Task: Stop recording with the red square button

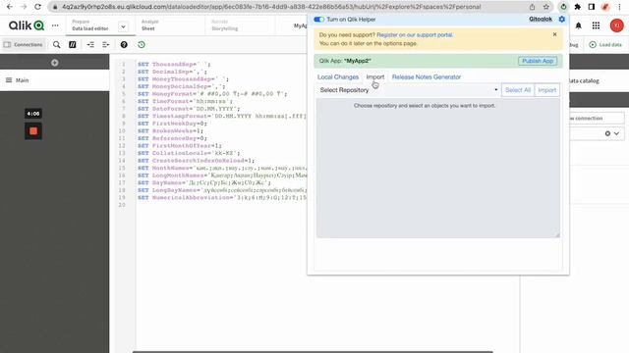Action: pyautogui.click(x=33, y=130)
